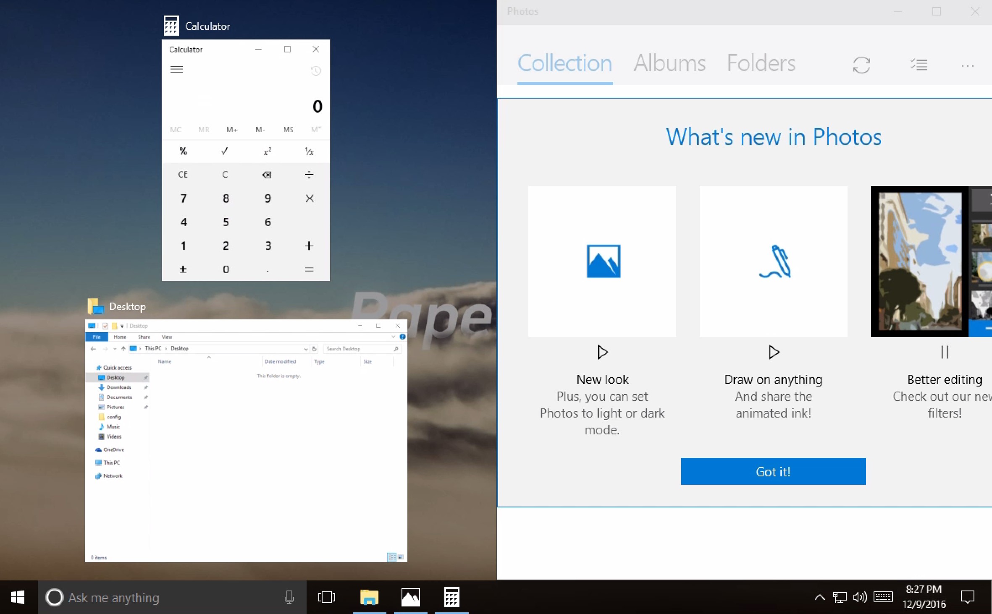Image resolution: width=992 pixels, height=614 pixels.
Task: Expand the File Explorer ribbon chevron
Action: click(x=393, y=337)
